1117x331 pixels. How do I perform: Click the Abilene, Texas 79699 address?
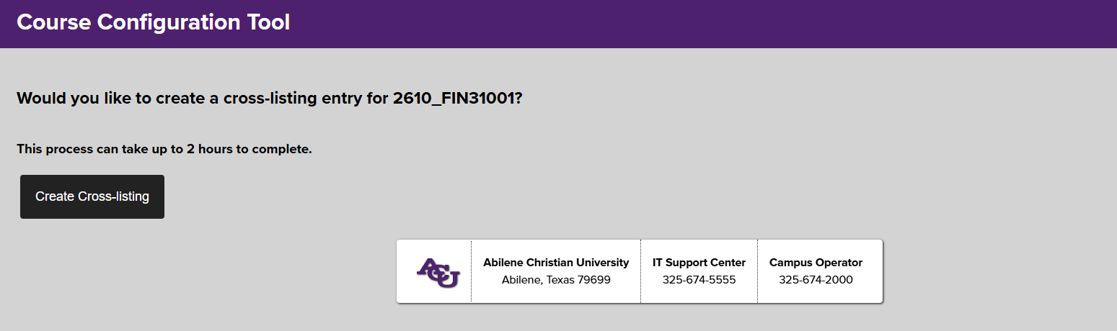556,279
